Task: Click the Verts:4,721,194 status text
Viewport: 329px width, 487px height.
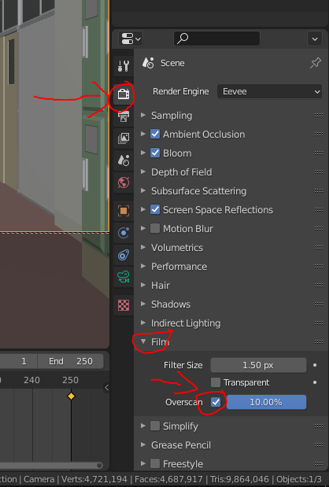Action: point(94,479)
